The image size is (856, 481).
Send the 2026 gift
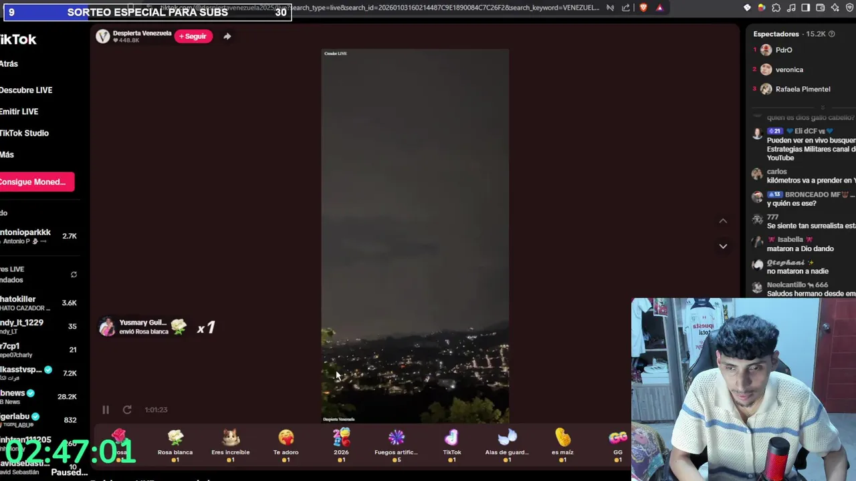tap(341, 446)
